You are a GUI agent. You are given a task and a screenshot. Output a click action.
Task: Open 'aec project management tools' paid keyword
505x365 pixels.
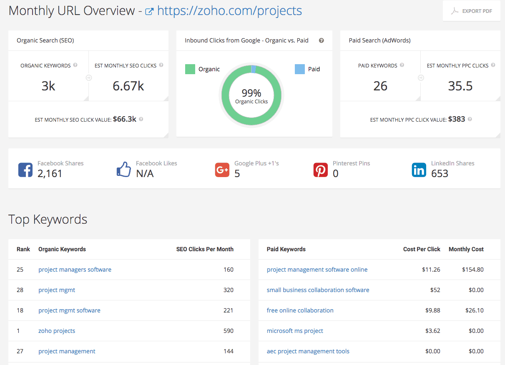tap(308, 351)
